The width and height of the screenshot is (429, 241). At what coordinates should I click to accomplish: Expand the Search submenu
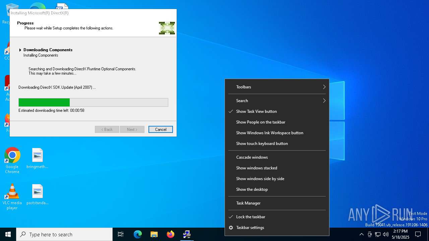coord(277,101)
